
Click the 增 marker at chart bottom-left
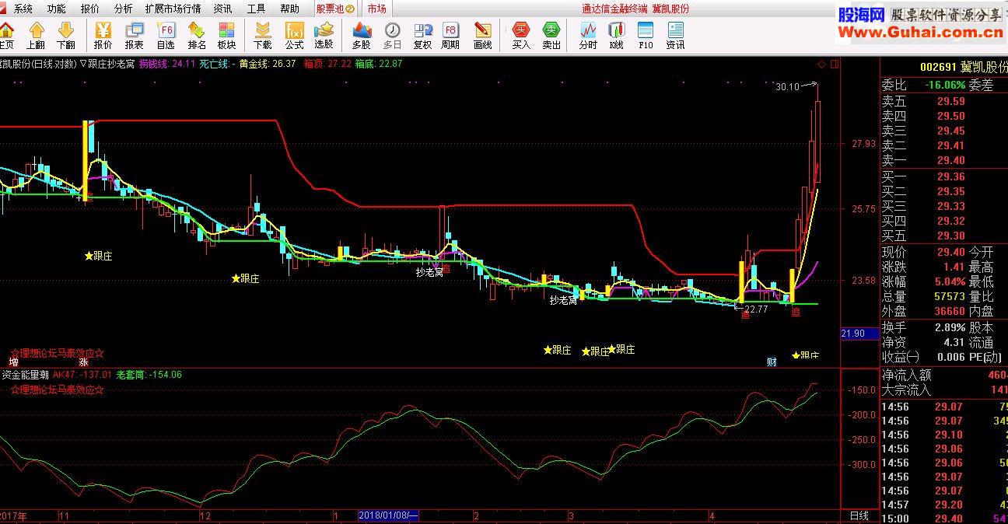[x=13, y=362]
